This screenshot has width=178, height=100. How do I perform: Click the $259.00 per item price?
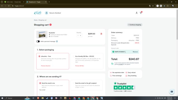tap(92, 34)
